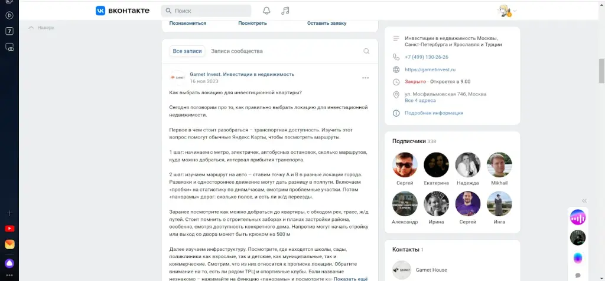The width and height of the screenshot is (605, 281).
Task: Open the chat bubble floating icon
Action: tap(578, 276)
